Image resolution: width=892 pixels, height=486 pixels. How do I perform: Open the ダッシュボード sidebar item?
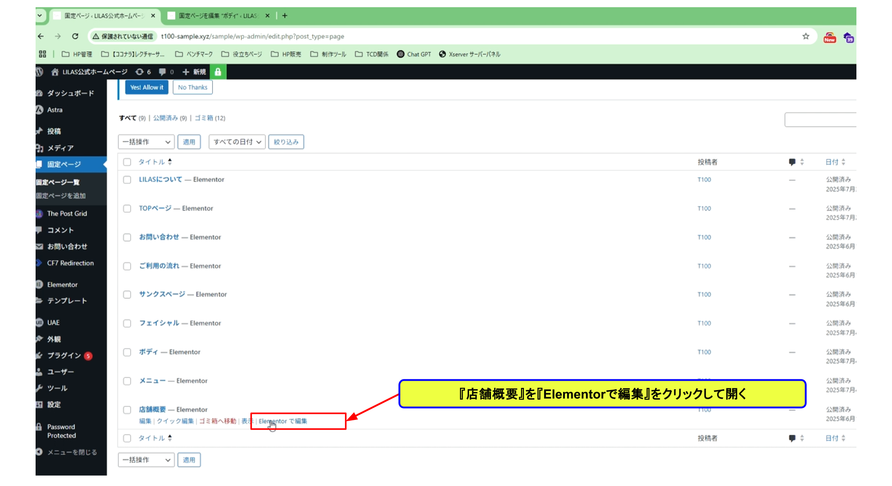pos(71,93)
